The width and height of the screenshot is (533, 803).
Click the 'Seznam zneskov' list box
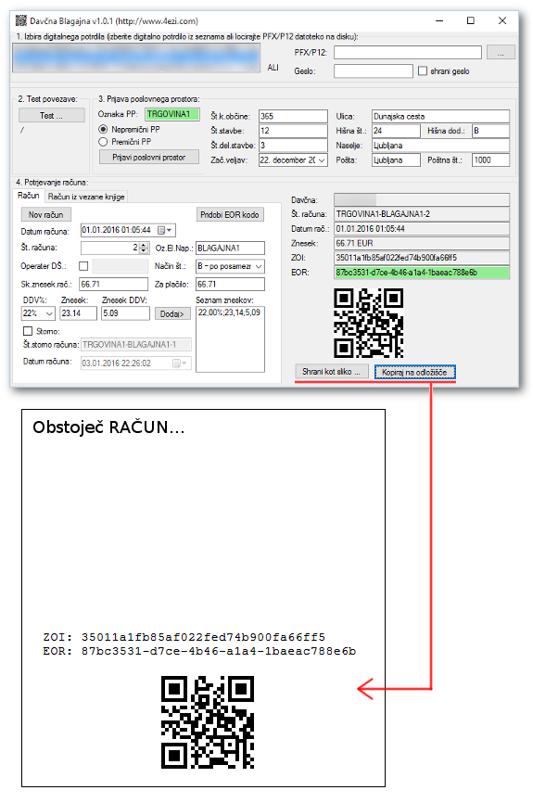[x=231, y=339]
